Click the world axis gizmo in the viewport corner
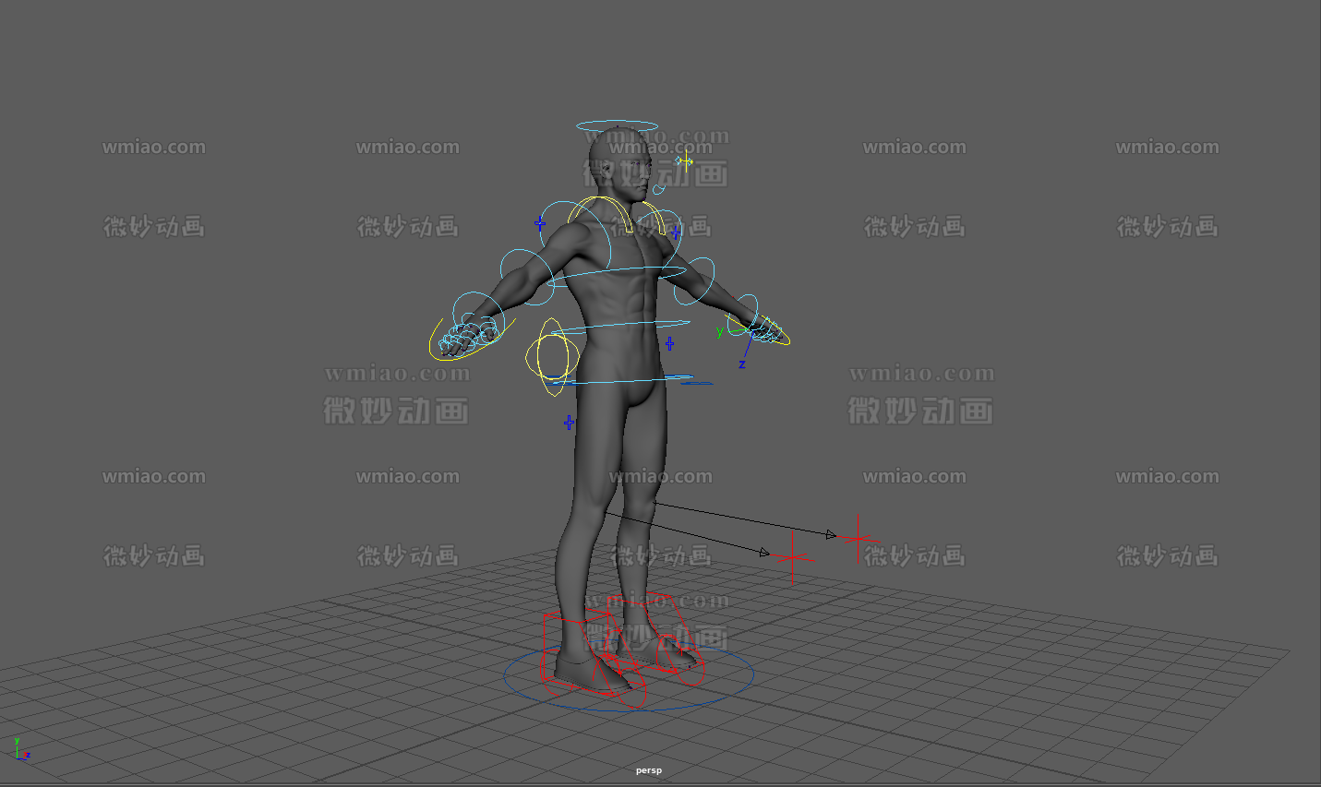This screenshot has width=1321, height=787. click(19, 750)
